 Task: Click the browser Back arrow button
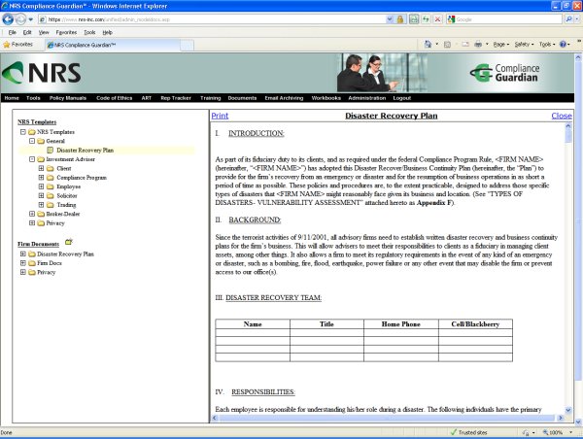8,19
